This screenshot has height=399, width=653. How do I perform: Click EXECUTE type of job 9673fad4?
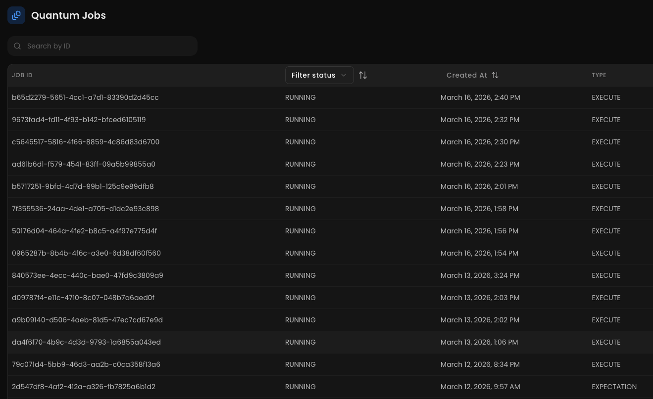coord(606,120)
